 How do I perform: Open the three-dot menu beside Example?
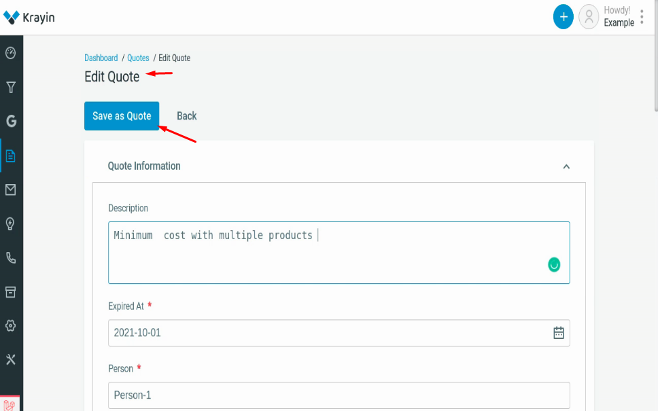click(642, 16)
